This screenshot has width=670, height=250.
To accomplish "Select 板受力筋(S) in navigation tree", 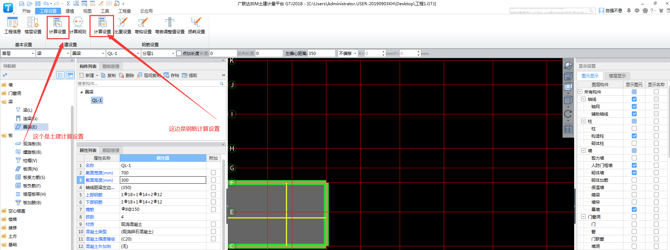I will click(34, 177).
